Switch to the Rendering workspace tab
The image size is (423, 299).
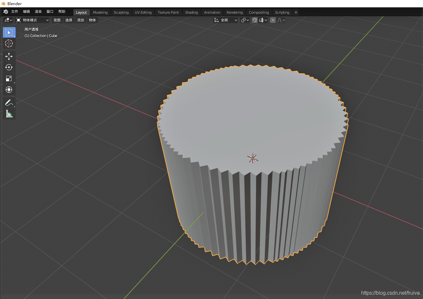coord(235,12)
